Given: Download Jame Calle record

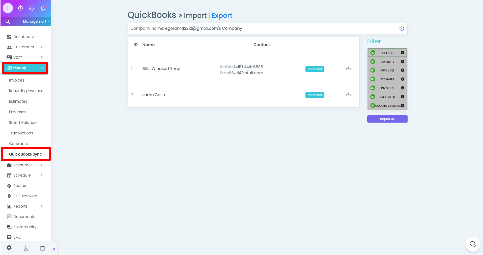Looking at the screenshot, I should [x=348, y=94].
